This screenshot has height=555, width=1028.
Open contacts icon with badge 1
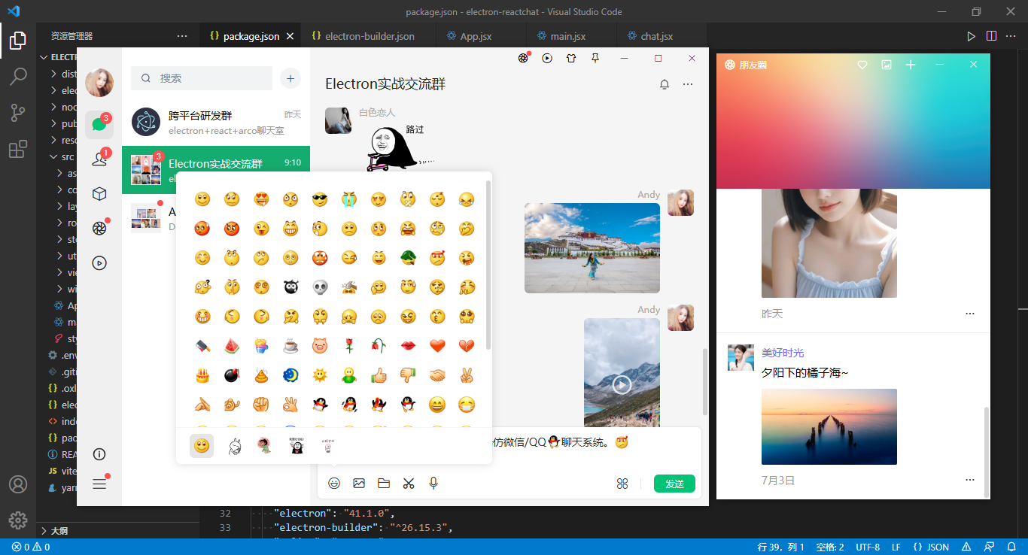(x=99, y=159)
